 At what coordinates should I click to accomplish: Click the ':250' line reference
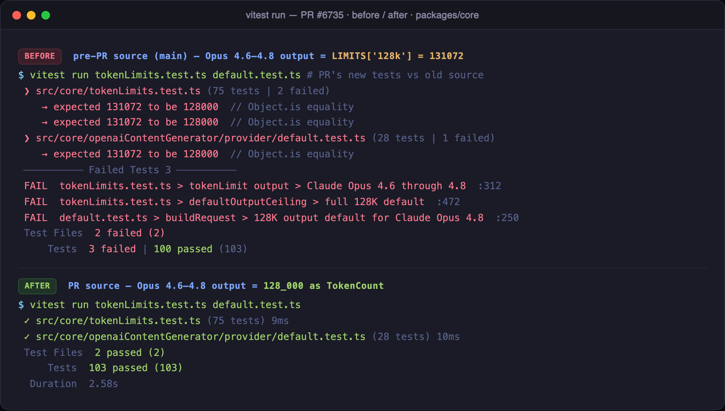tap(507, 218)
